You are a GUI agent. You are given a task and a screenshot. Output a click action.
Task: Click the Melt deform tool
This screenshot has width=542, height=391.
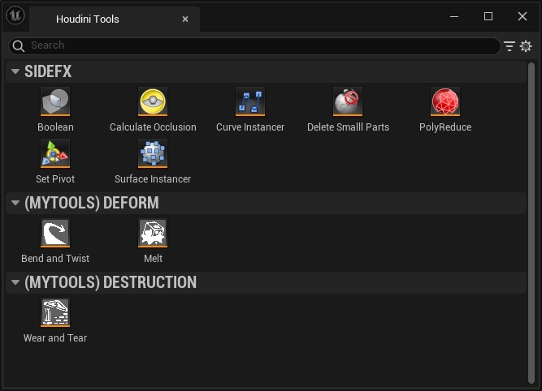tap(153, 234)
